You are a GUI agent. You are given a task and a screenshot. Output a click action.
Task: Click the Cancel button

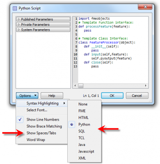click(137, 96)
